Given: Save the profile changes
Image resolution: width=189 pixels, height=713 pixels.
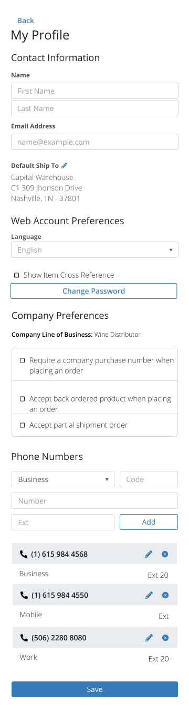Looking at the screenshot, I should point(94,689).
